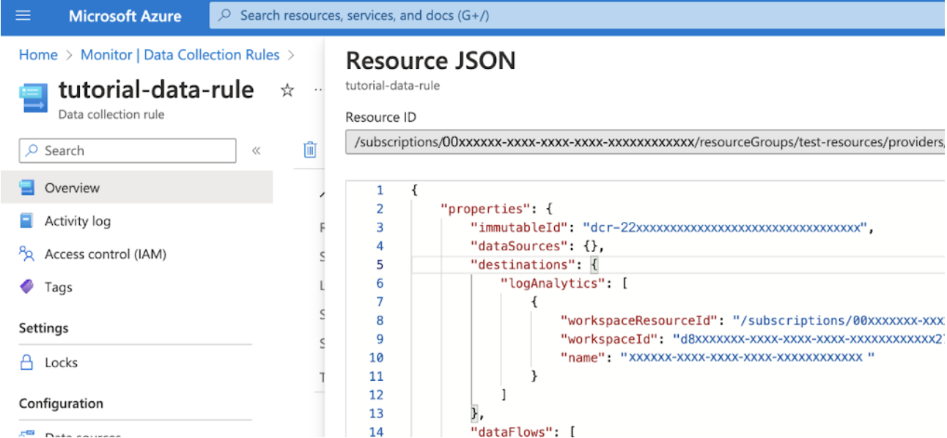Favorite tutorial-data-rule with the star icon

[287, 90]
